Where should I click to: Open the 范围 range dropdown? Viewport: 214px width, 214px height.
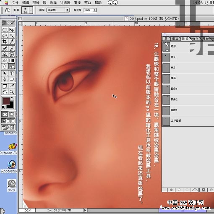pos(58,10)
